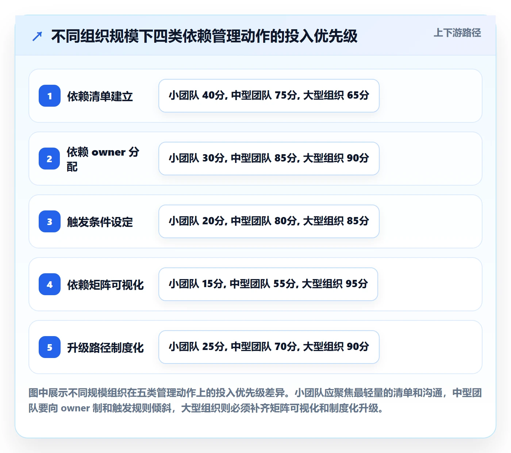511x453 pixels.
Task: Select the 依赖矩阵可视化 row label
Action: coord(105,285)
